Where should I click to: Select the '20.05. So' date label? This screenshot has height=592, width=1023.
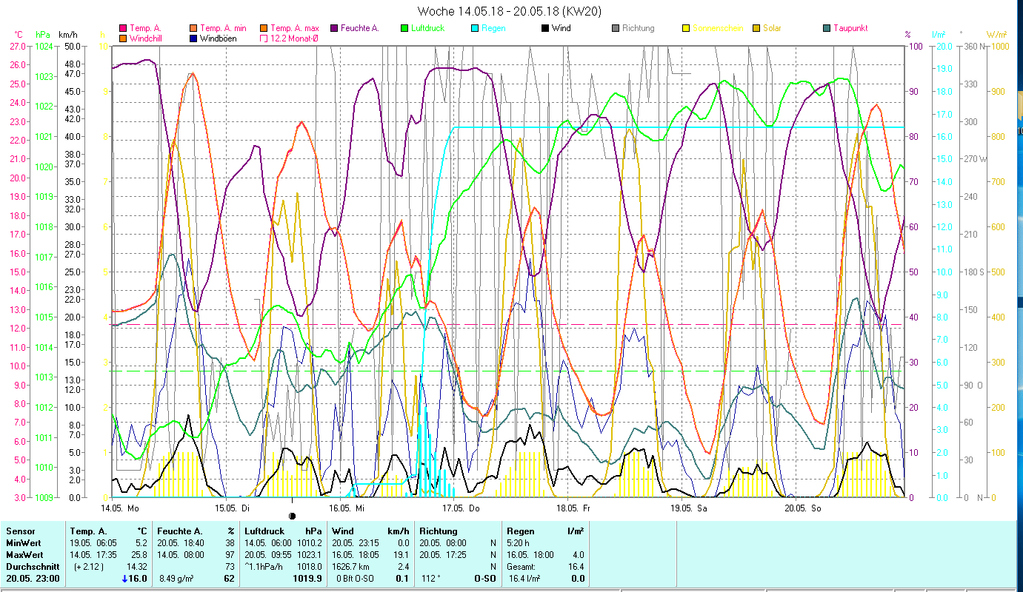coord(802,508)
